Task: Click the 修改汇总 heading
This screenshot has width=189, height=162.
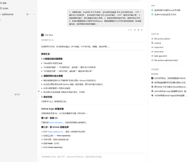Action: pyautogui.click(x=45, y=54)
